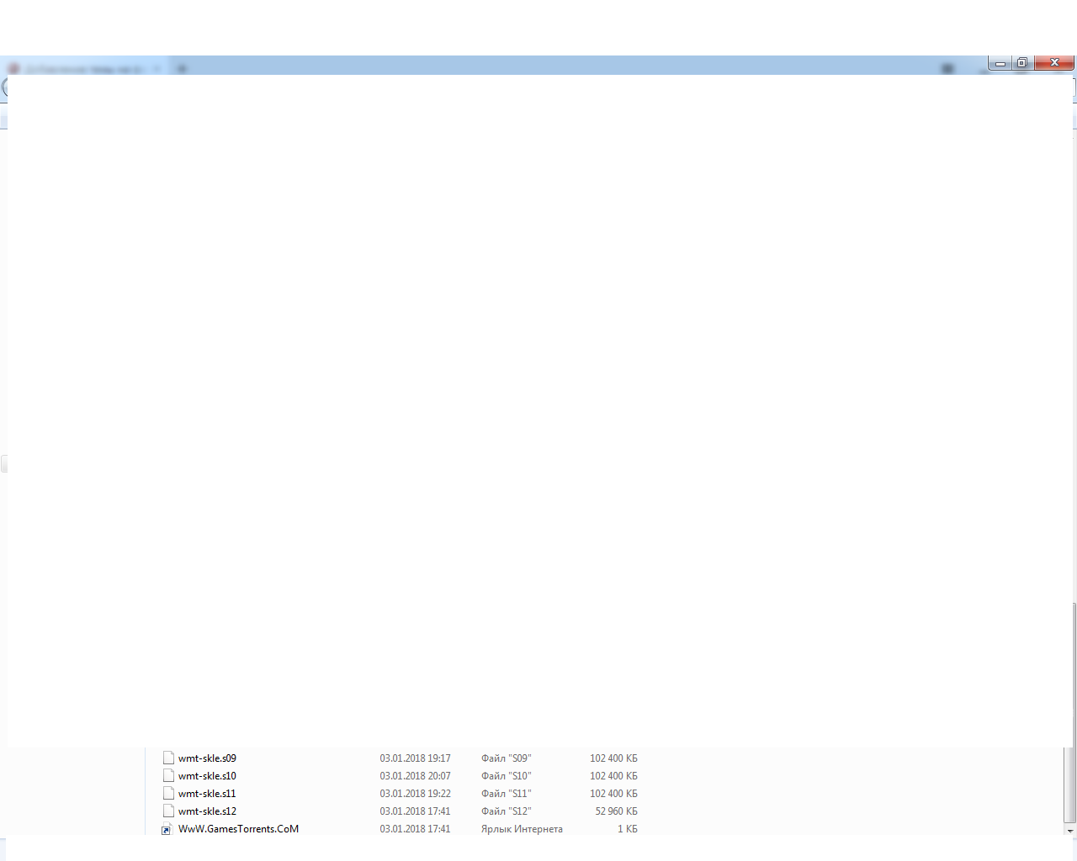Minimize the window with the title bar button

(x=1000, y=63)
